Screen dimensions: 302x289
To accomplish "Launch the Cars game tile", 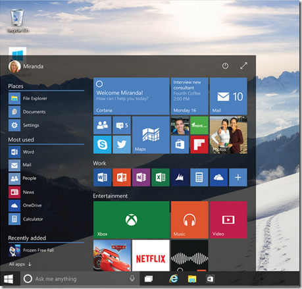I will pos(112,255).
